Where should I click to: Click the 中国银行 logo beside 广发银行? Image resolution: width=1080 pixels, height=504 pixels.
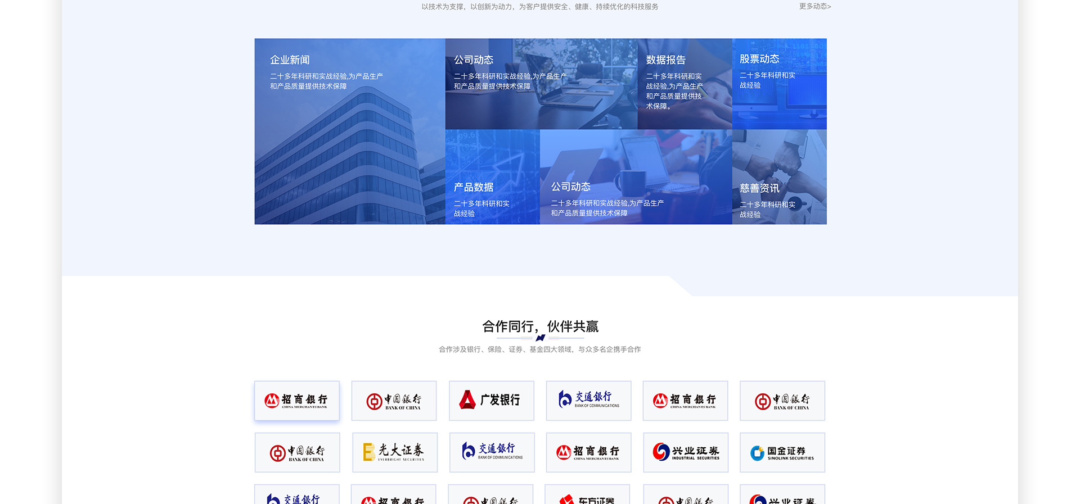click(394, 401)
